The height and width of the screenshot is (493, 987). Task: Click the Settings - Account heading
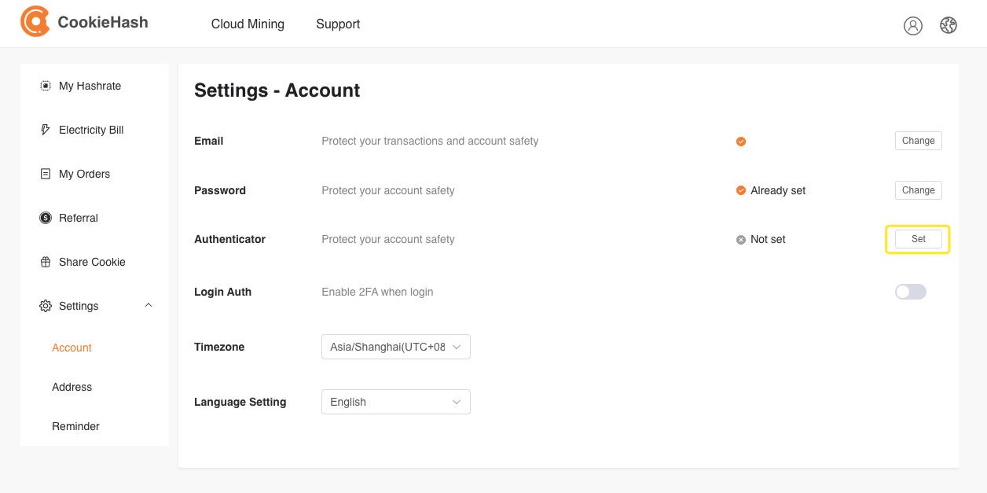point(277,90)
